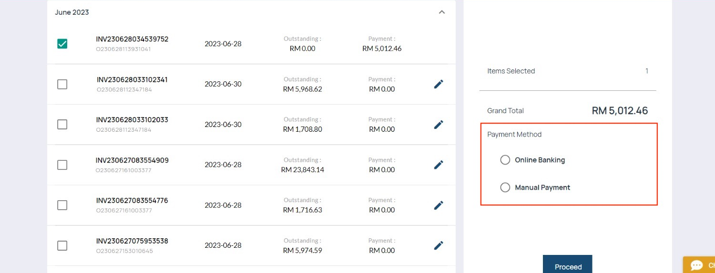
Task: Select Manual Payment radio option
Action: (x=505, y=187)
